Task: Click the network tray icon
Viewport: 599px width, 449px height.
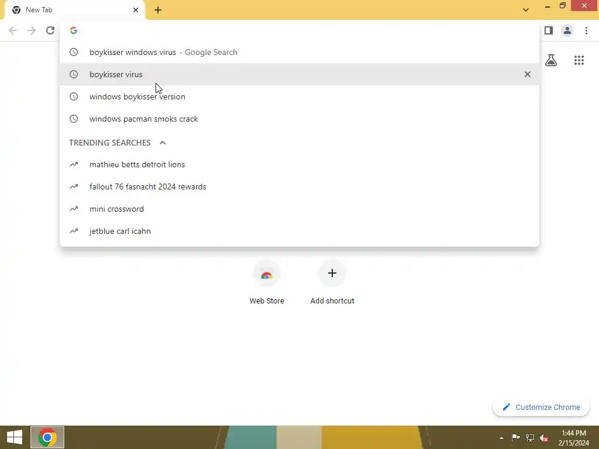Action: pos(530,438)
